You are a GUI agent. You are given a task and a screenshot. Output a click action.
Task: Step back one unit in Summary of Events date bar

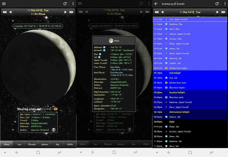click(x=162, y=12)
